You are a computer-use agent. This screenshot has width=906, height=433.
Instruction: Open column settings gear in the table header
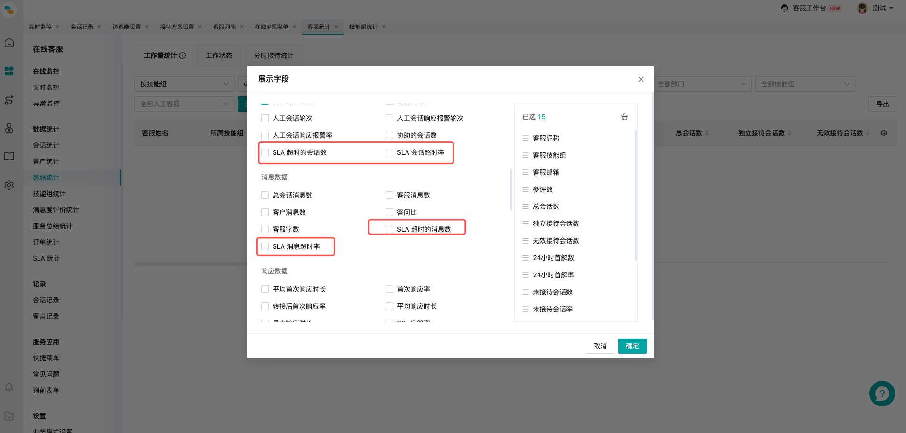point(883,133)
